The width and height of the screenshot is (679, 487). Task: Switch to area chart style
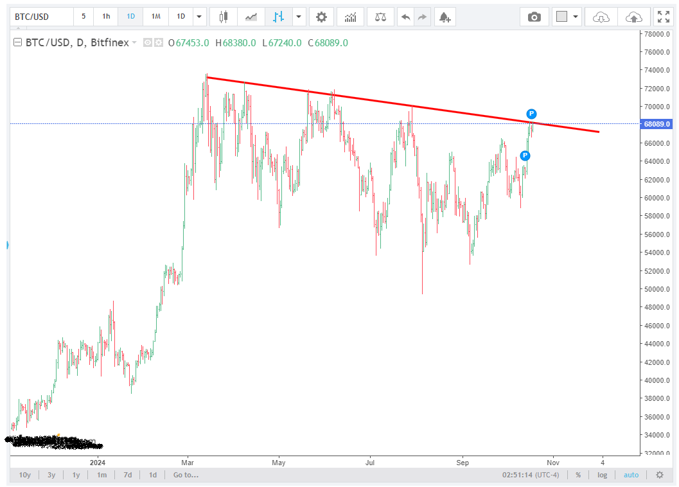251,17
